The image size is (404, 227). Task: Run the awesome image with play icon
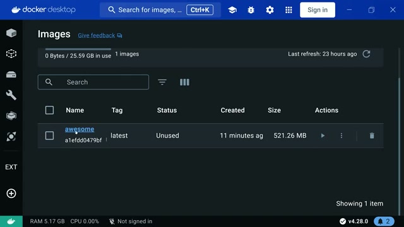tap(323, 136)
